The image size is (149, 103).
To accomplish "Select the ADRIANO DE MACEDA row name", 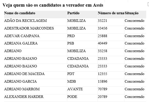I will (24, 74).
